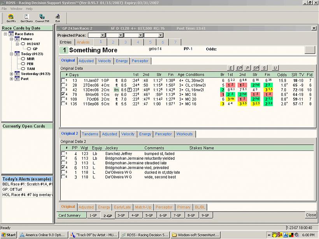This screenshot has width=319, height=239.
Task: Click the Yesterday (01/22) calendar icon
Action: point(17,73)
